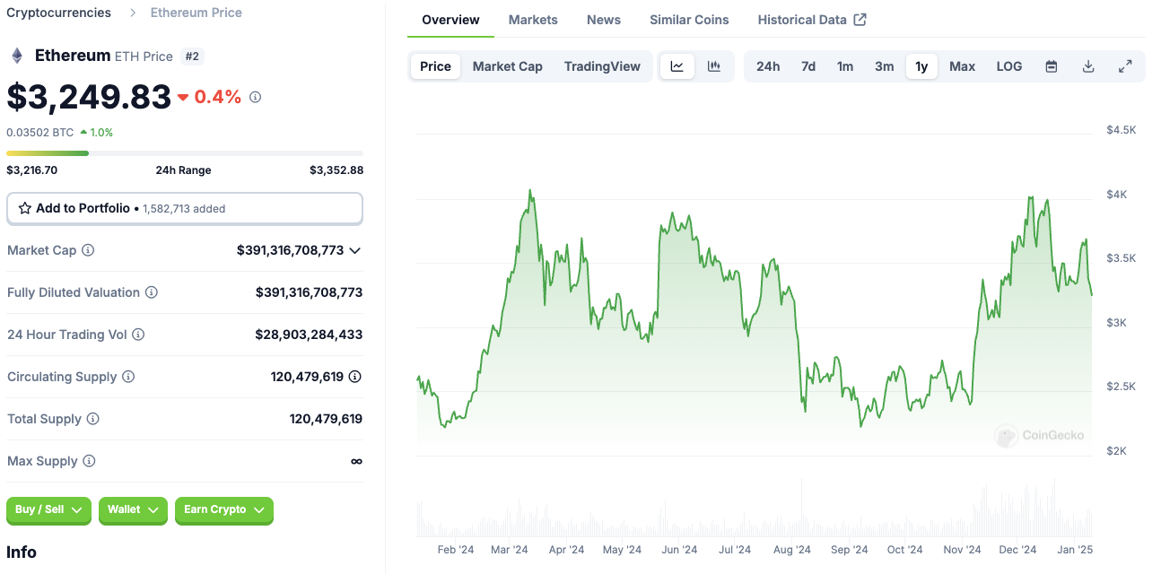The image size is (1161, 574).
Task: Click the $3,249.83 price text
Action: 89,97
